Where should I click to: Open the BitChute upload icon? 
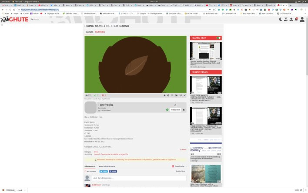(291, 19)
